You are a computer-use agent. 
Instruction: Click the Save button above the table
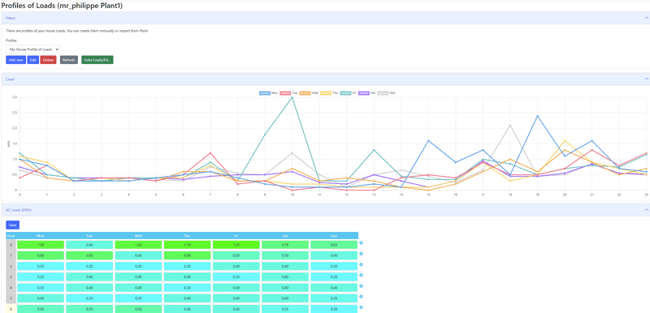tap(12, 225)
